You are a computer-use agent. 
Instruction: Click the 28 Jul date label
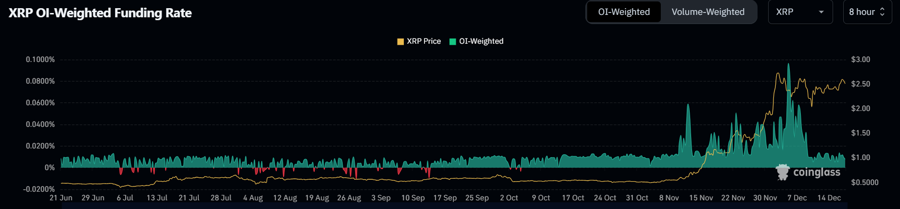click(x=221, y=198)
